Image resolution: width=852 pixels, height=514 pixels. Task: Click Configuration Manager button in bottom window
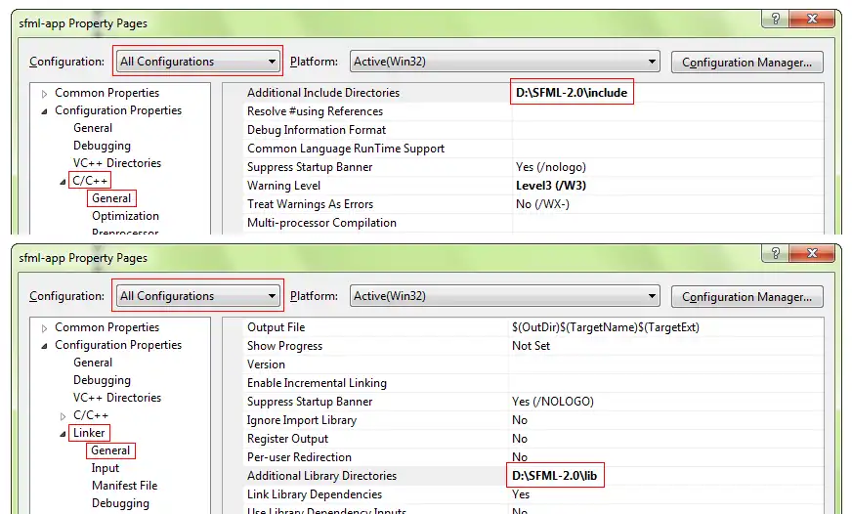click(x=747, y=297)
